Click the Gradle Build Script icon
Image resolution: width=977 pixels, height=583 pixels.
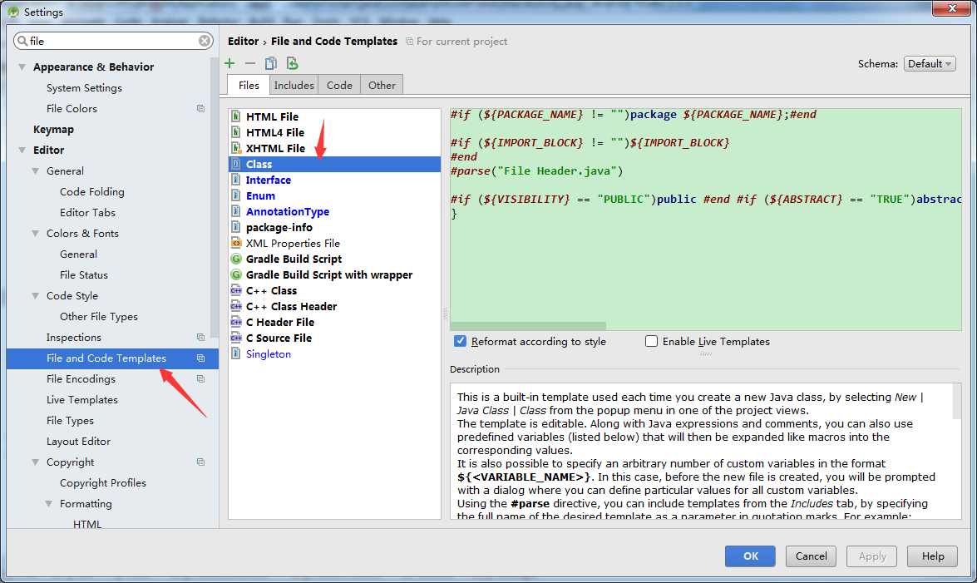tap(236, 259)
